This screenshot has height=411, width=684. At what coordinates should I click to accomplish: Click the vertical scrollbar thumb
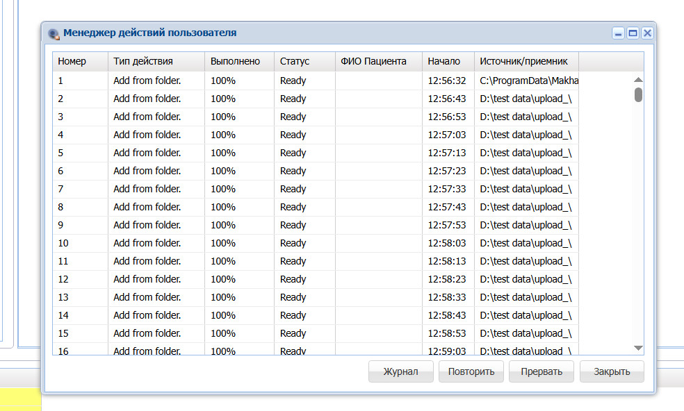click(638, 94)
